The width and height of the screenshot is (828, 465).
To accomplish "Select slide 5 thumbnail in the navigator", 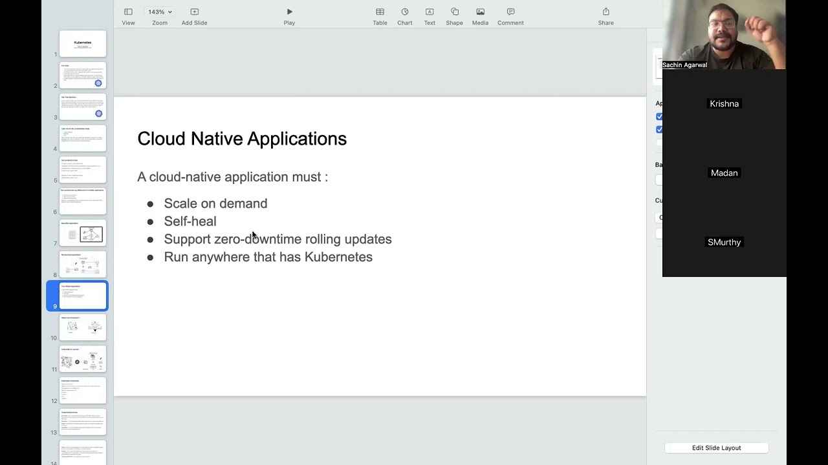I will (x=83, y=170).
